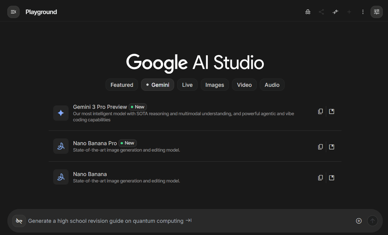Open docs icon for Gemini 3 Pro Preview

pyautogui.click(x=331, y=112)
